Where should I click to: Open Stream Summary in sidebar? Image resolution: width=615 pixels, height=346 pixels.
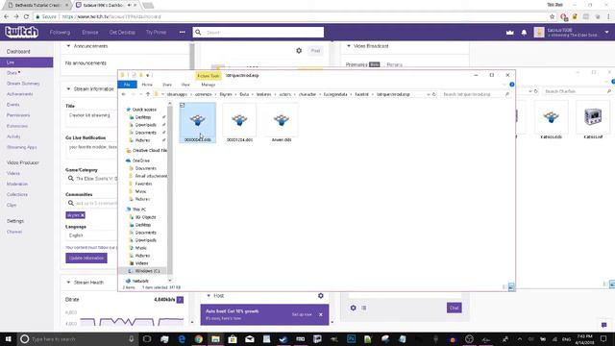pos(23,84)
